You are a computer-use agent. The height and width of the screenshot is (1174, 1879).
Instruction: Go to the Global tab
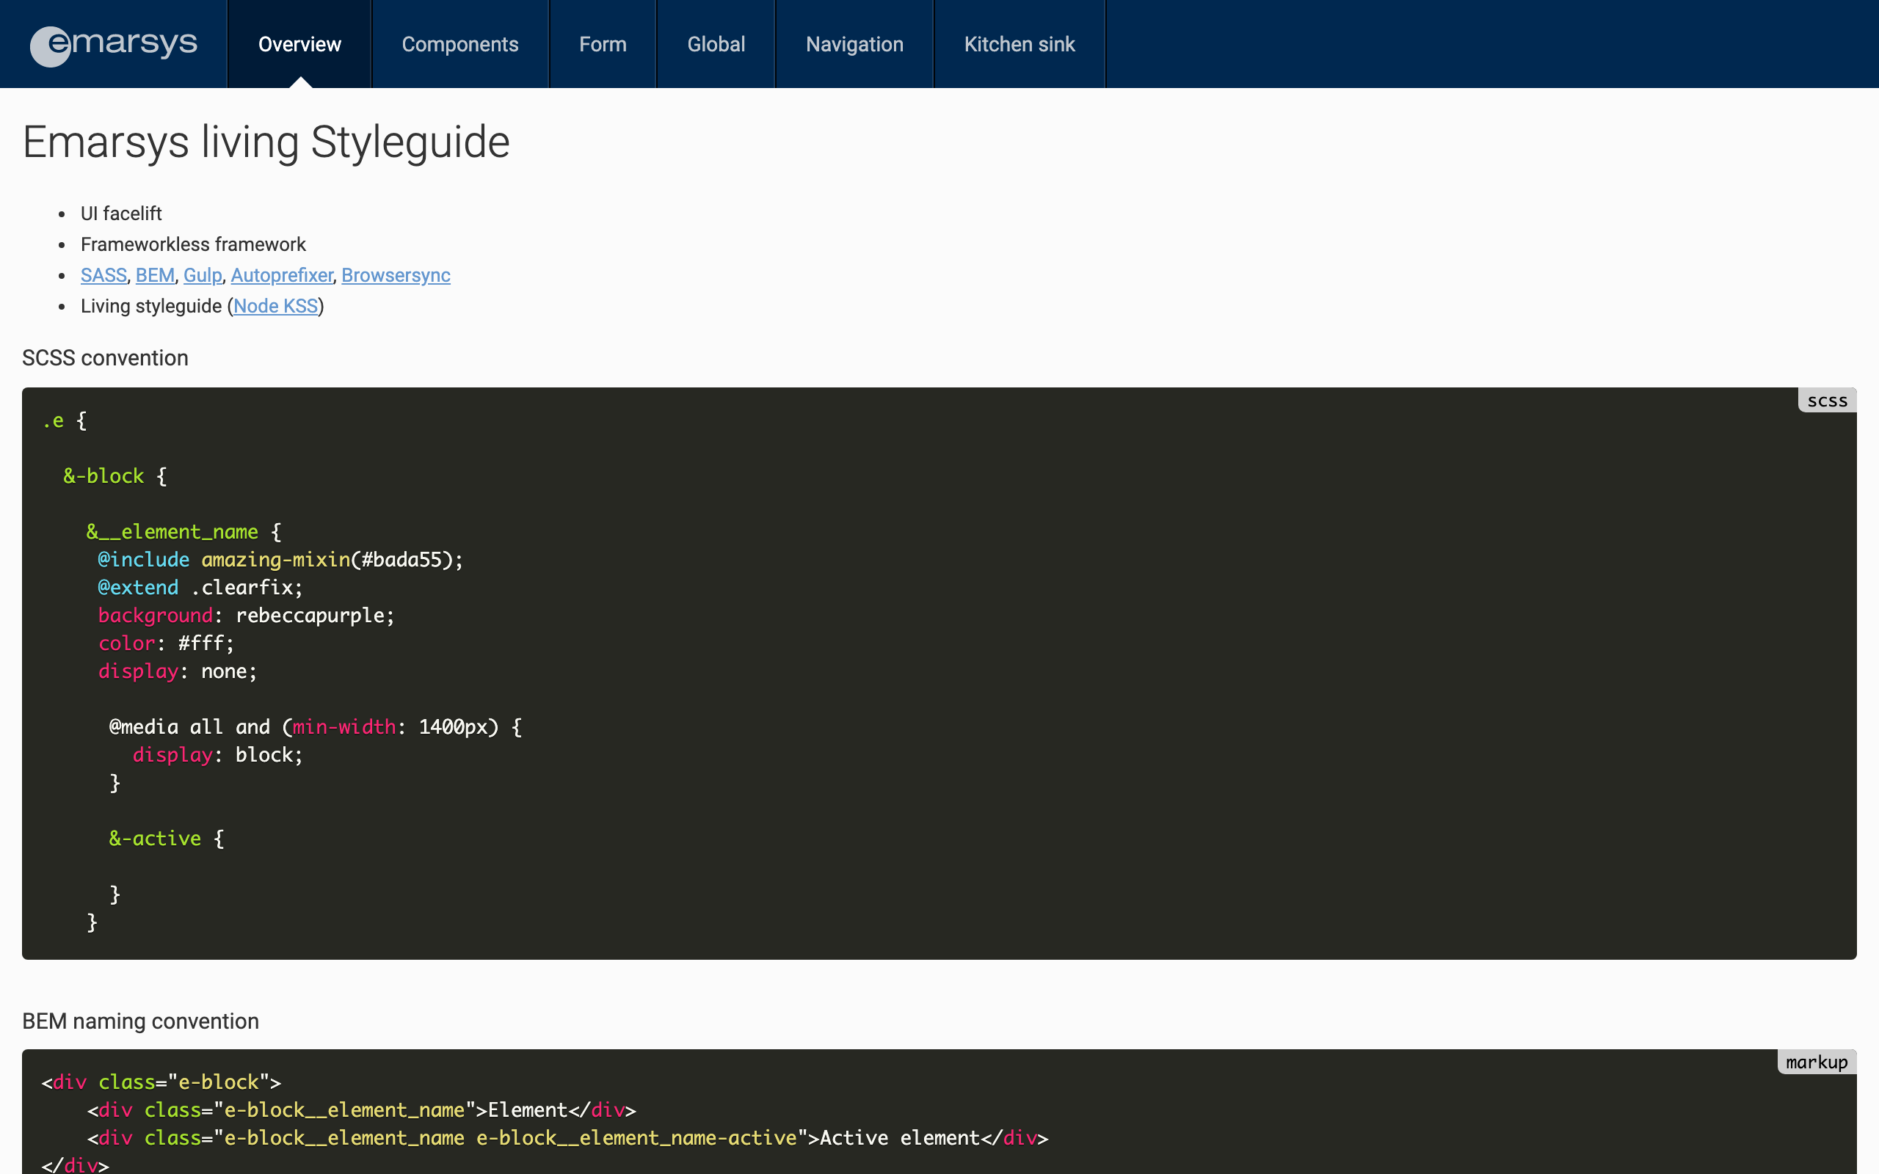click(715, 44)
